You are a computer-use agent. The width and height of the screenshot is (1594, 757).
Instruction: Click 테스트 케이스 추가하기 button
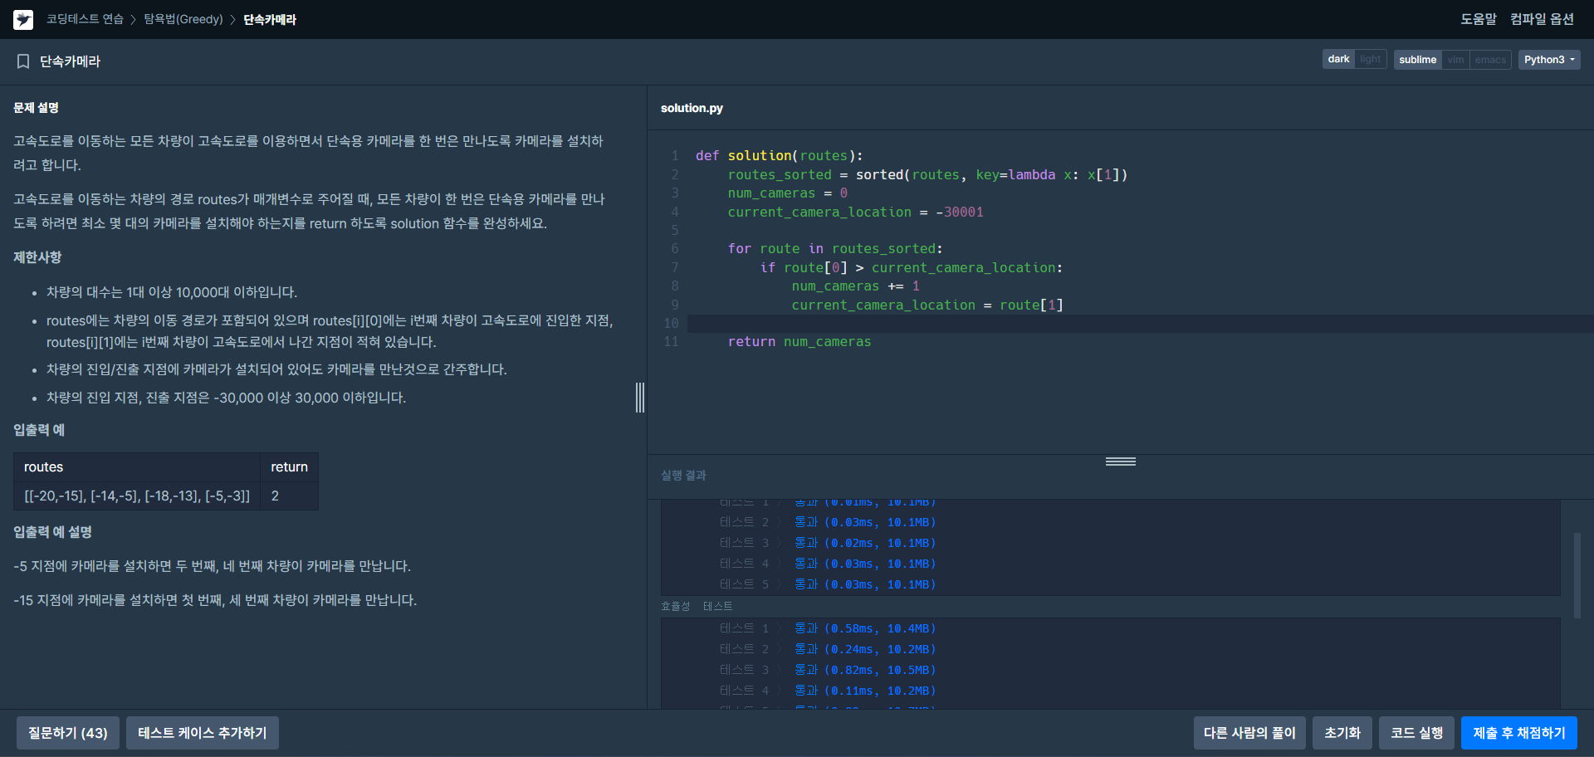point(203,733)
